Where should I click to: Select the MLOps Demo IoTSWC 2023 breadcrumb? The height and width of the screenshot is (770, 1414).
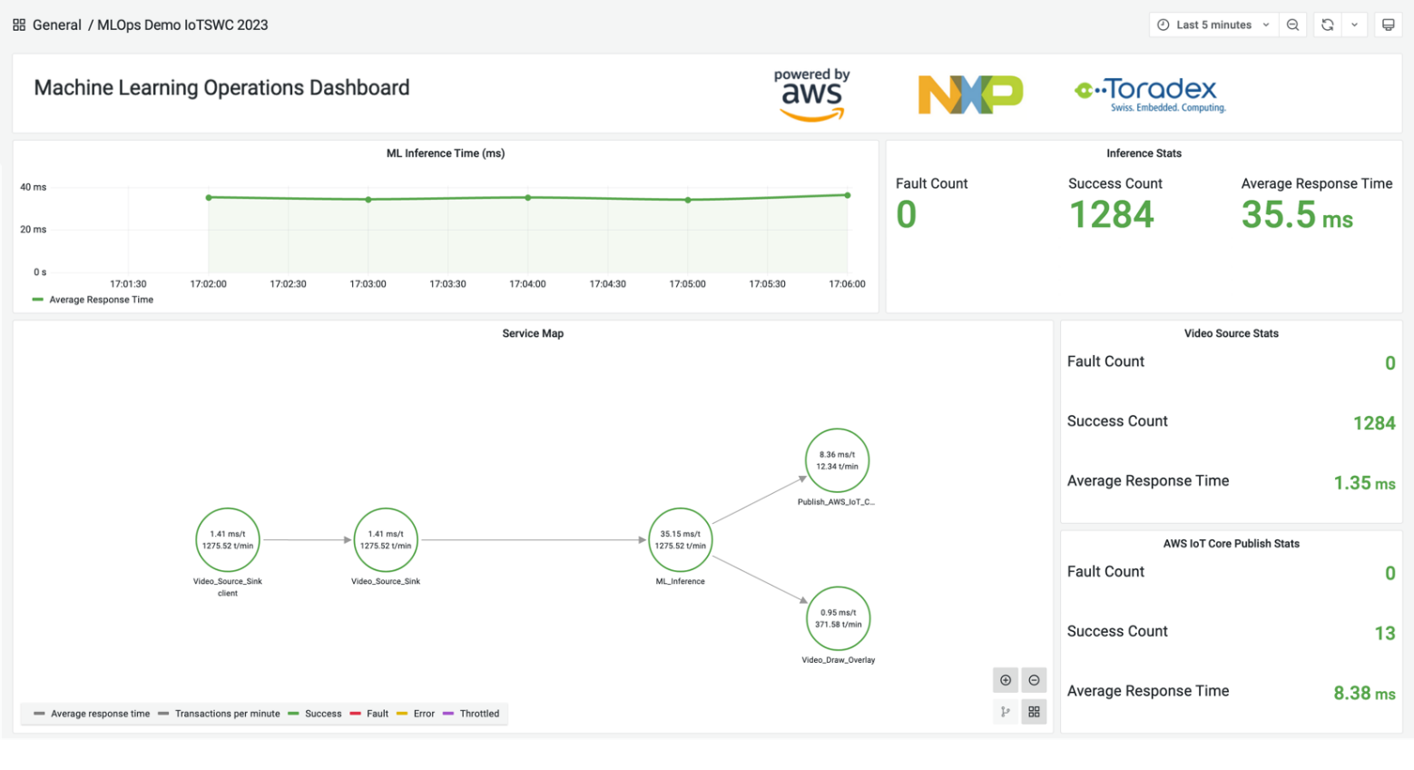pyautogui.click(x=182, y=25)
